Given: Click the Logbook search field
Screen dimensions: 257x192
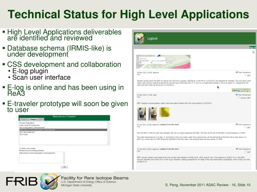Looking at the screenshot, I should [152, 58].
